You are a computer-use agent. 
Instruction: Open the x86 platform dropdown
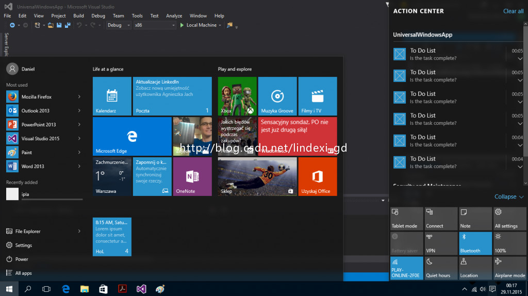[x=155, y=25]
